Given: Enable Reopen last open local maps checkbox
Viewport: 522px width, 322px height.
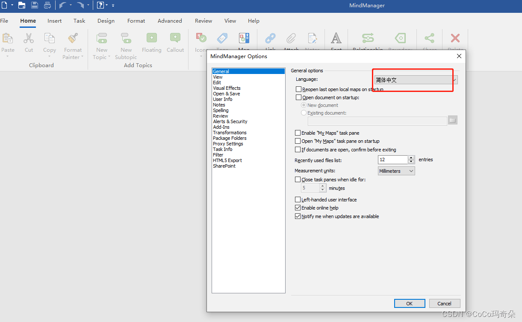Looking at the screenshot, I should tap(299, 89).
